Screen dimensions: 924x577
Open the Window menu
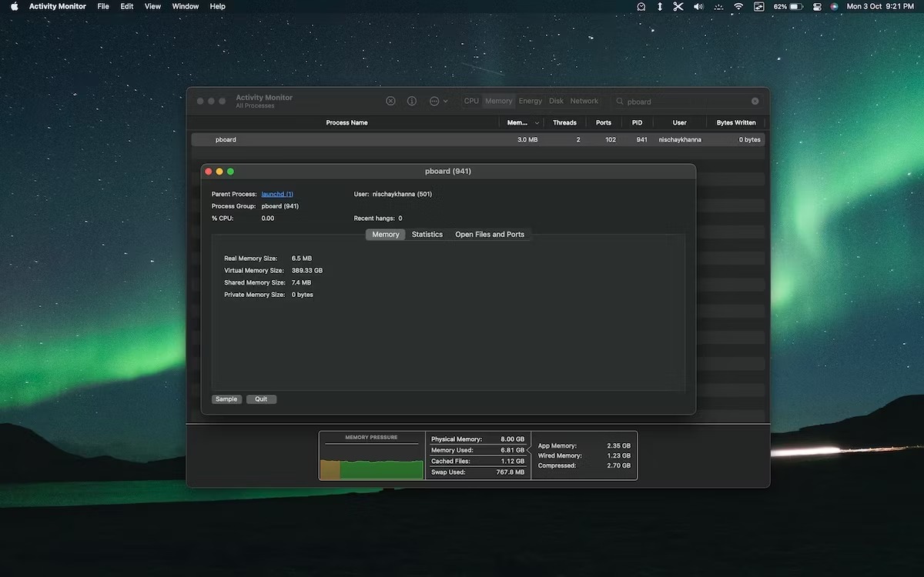point(186,6)
